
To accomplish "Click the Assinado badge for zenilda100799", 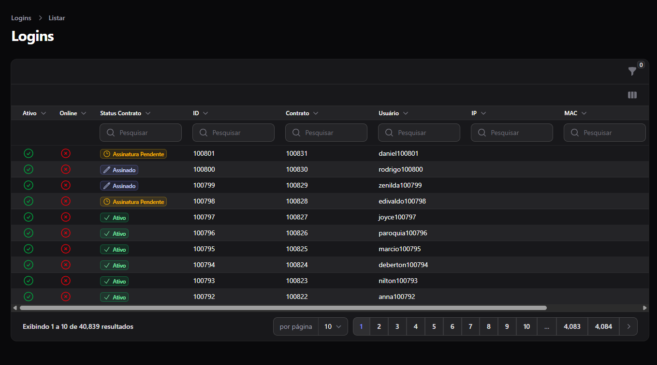I will (x=119, y=186).
